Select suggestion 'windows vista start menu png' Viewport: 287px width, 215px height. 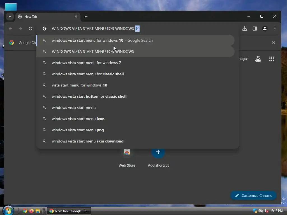point(135,130)
